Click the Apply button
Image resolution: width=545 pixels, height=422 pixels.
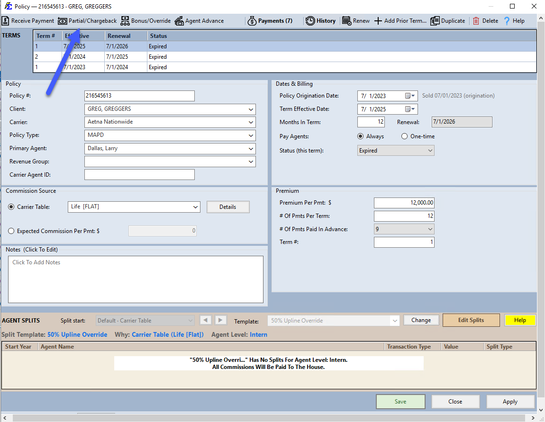point(510,402)
